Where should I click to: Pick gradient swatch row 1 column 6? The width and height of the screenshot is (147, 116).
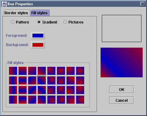point(61,71)
